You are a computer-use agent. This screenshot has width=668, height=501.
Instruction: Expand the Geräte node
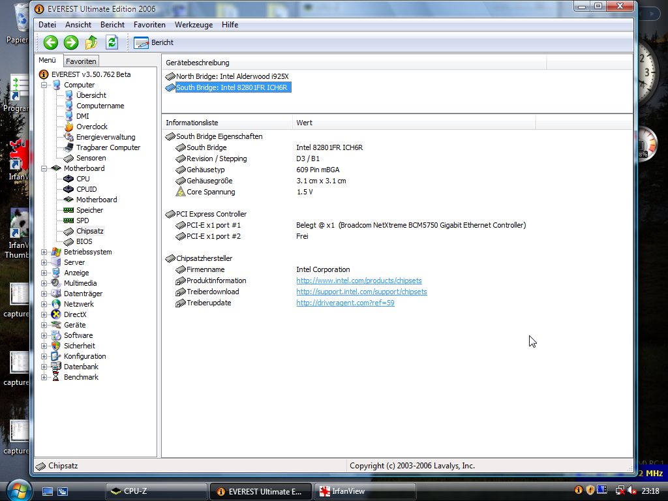[x=44, y=325]
